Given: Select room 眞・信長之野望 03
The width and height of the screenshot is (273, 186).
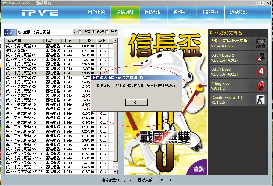Looking at the screenshot, I should (59, 46).
